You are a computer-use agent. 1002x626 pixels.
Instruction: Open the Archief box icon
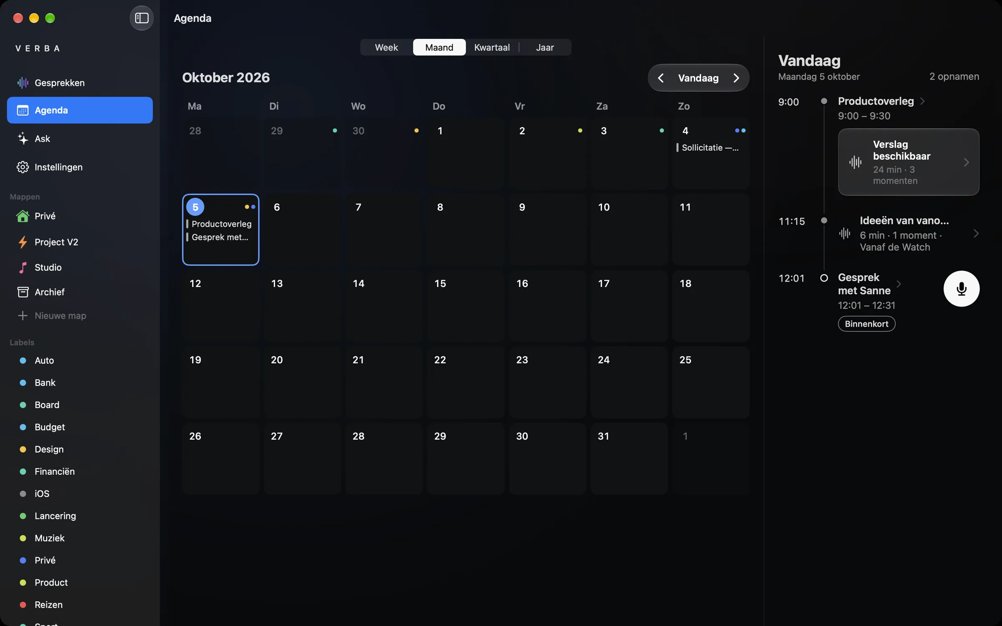coord(23,292)
